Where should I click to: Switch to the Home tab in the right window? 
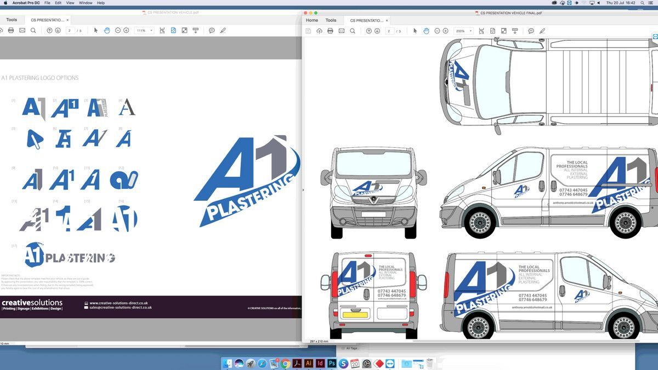click(x=312, y=20)
